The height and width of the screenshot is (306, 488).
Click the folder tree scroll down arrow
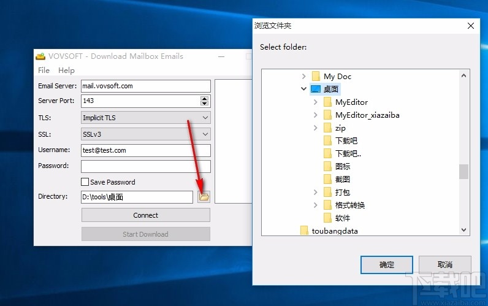tap(463, 230)
